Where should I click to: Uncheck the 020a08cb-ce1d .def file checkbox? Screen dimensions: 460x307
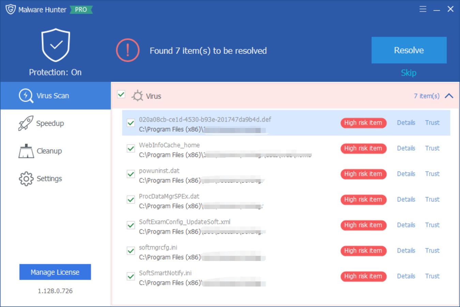click(x=131, y=123)
